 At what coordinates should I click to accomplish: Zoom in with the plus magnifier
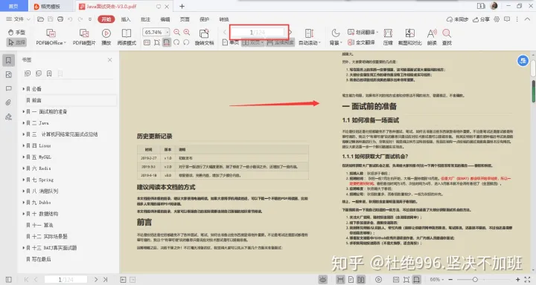[187, 32]
